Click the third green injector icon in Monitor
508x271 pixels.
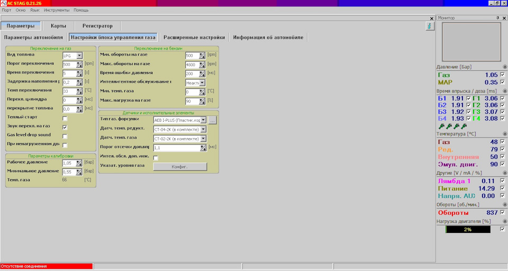point(457,126)
